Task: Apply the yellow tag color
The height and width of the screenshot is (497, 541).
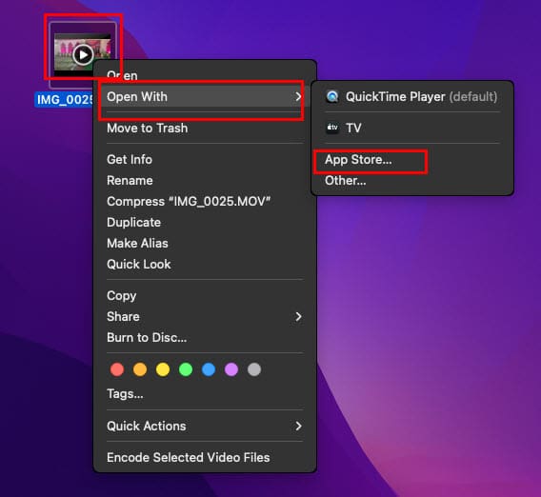Action: pyautogui.click(x=163, y=369)
